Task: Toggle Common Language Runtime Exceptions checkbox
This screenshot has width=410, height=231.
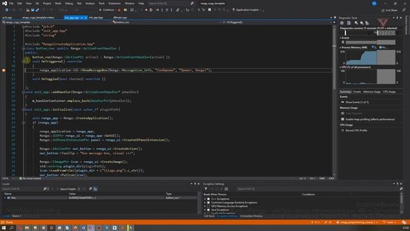Action: [208, 203]
